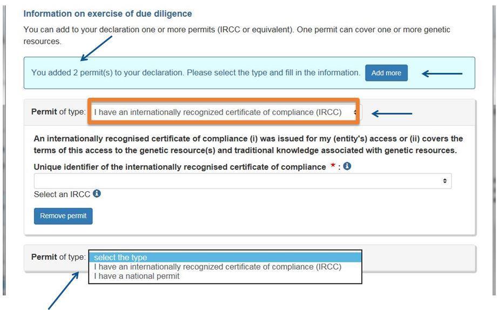Click the bold IRCC description paragraph
The width and height of the screenshot is (500, 310).
pos(248,145)
